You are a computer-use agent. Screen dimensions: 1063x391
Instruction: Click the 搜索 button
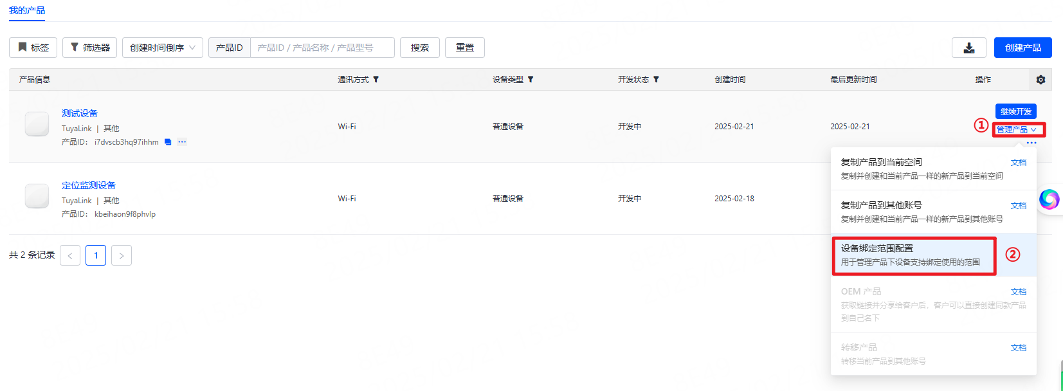point(420,48)
